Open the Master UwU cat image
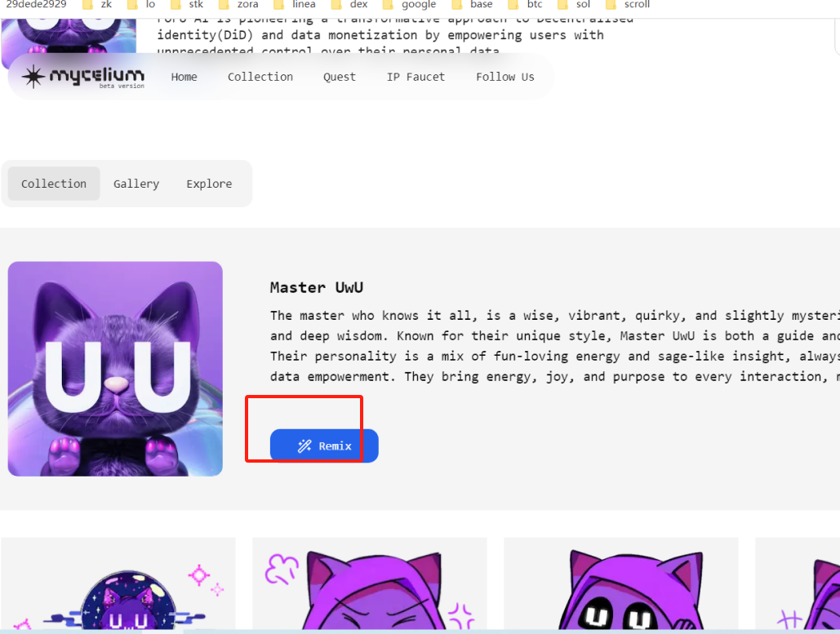The image size is (840, 634). click(115, 369)
